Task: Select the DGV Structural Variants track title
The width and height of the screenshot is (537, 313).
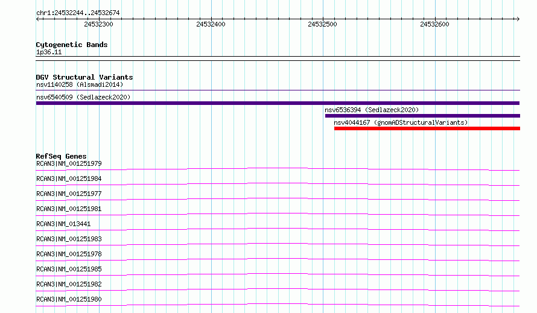Action: point(84,77)
